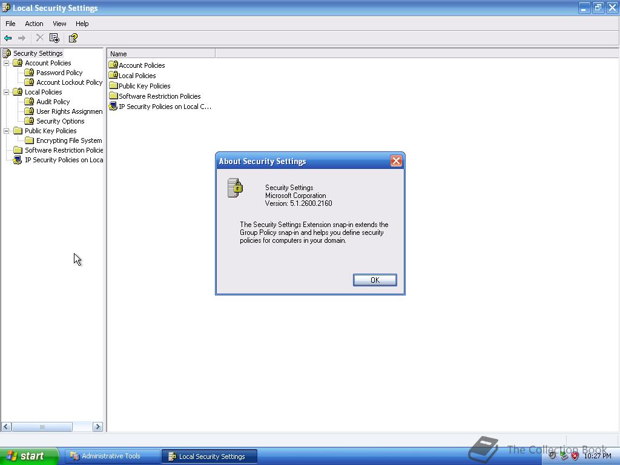Click the Account Policies folder icon in tree
Image resolution: width=620 pixels, height=465 pixels.
point(18,63)
